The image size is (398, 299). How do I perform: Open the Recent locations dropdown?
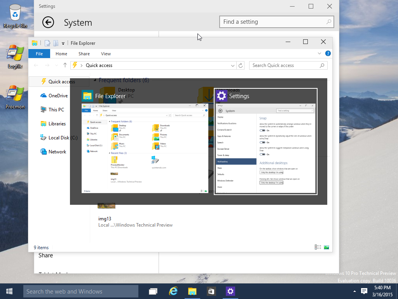tap(56, 65)
